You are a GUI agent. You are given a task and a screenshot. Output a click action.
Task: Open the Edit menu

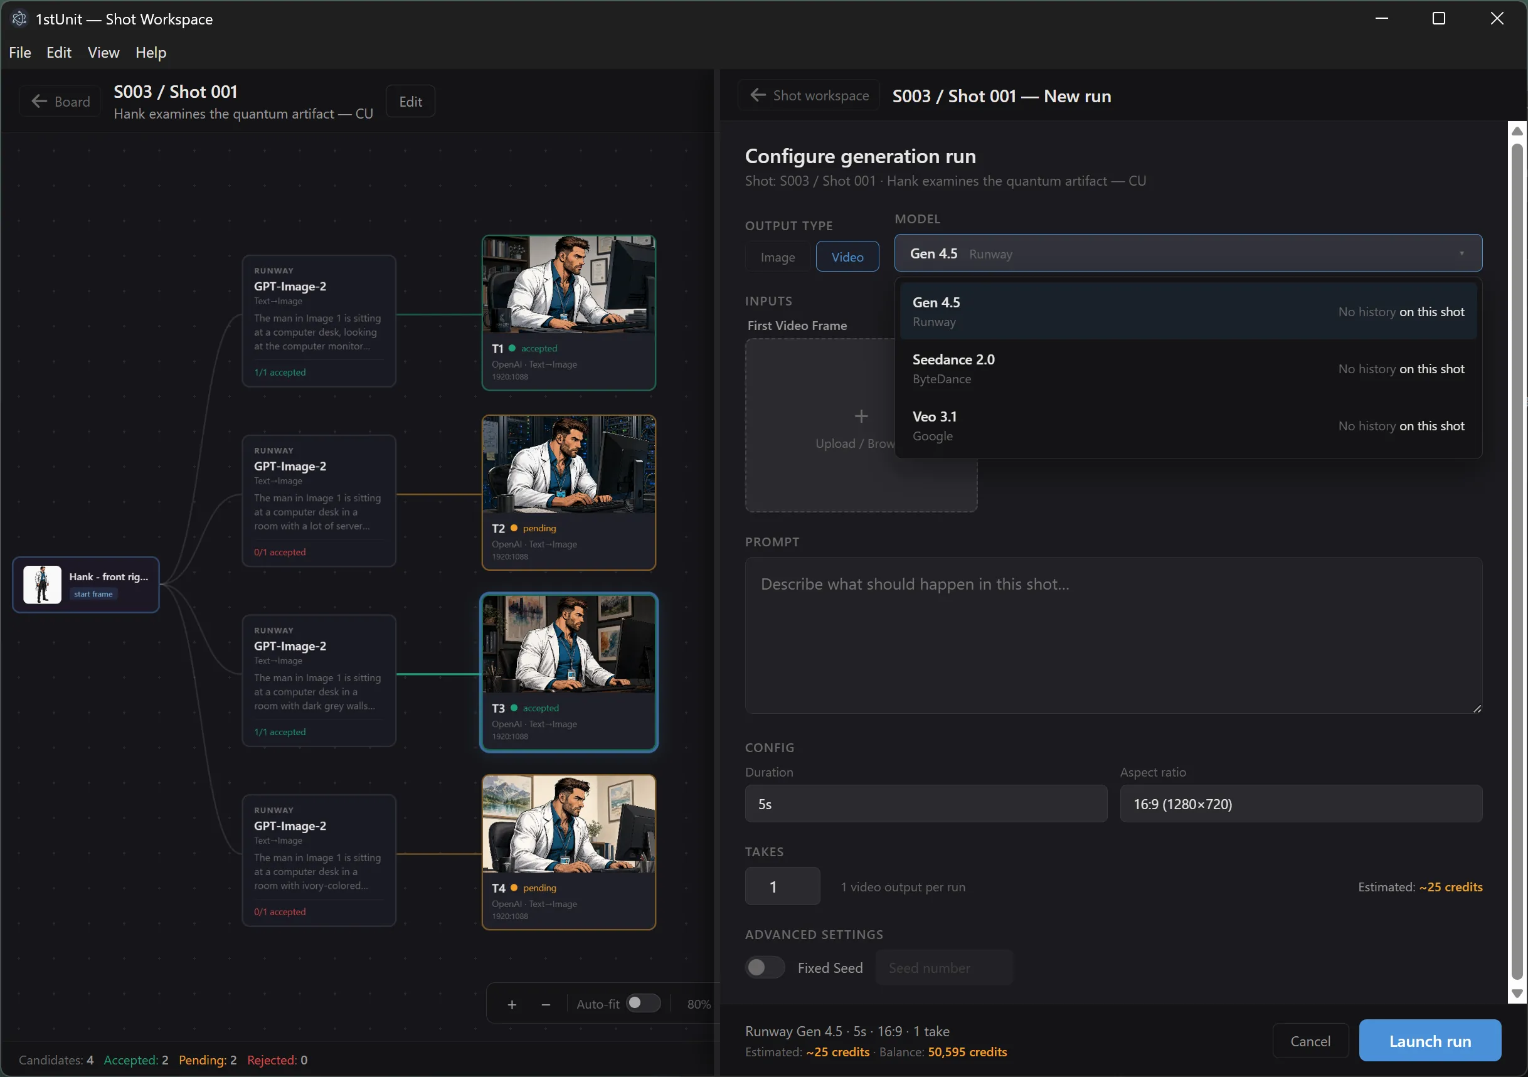pyautogui.click(x=58, y=52)
